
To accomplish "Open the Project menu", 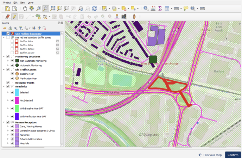I will tap(6, 2).
